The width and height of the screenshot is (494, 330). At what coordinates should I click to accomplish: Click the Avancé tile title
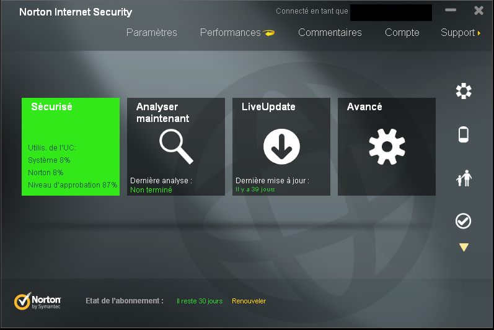pos(364,106)
